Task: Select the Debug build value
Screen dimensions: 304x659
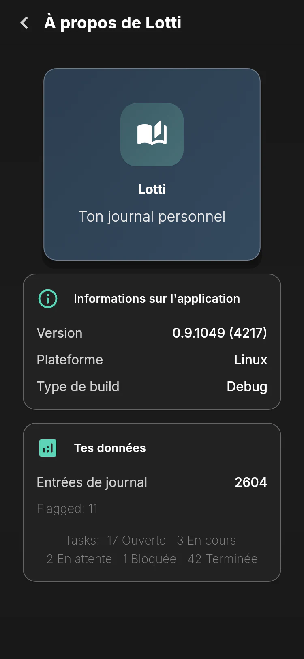Action: 247,387
